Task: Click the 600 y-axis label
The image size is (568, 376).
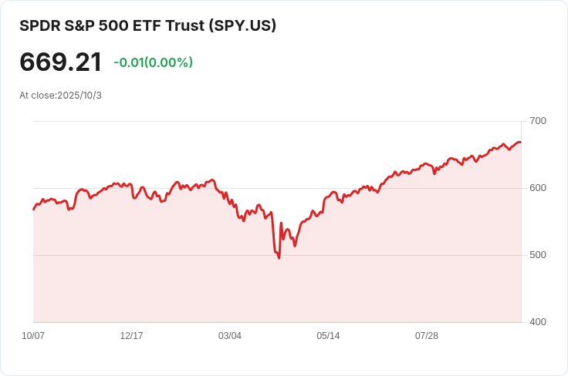Action: 538,188
